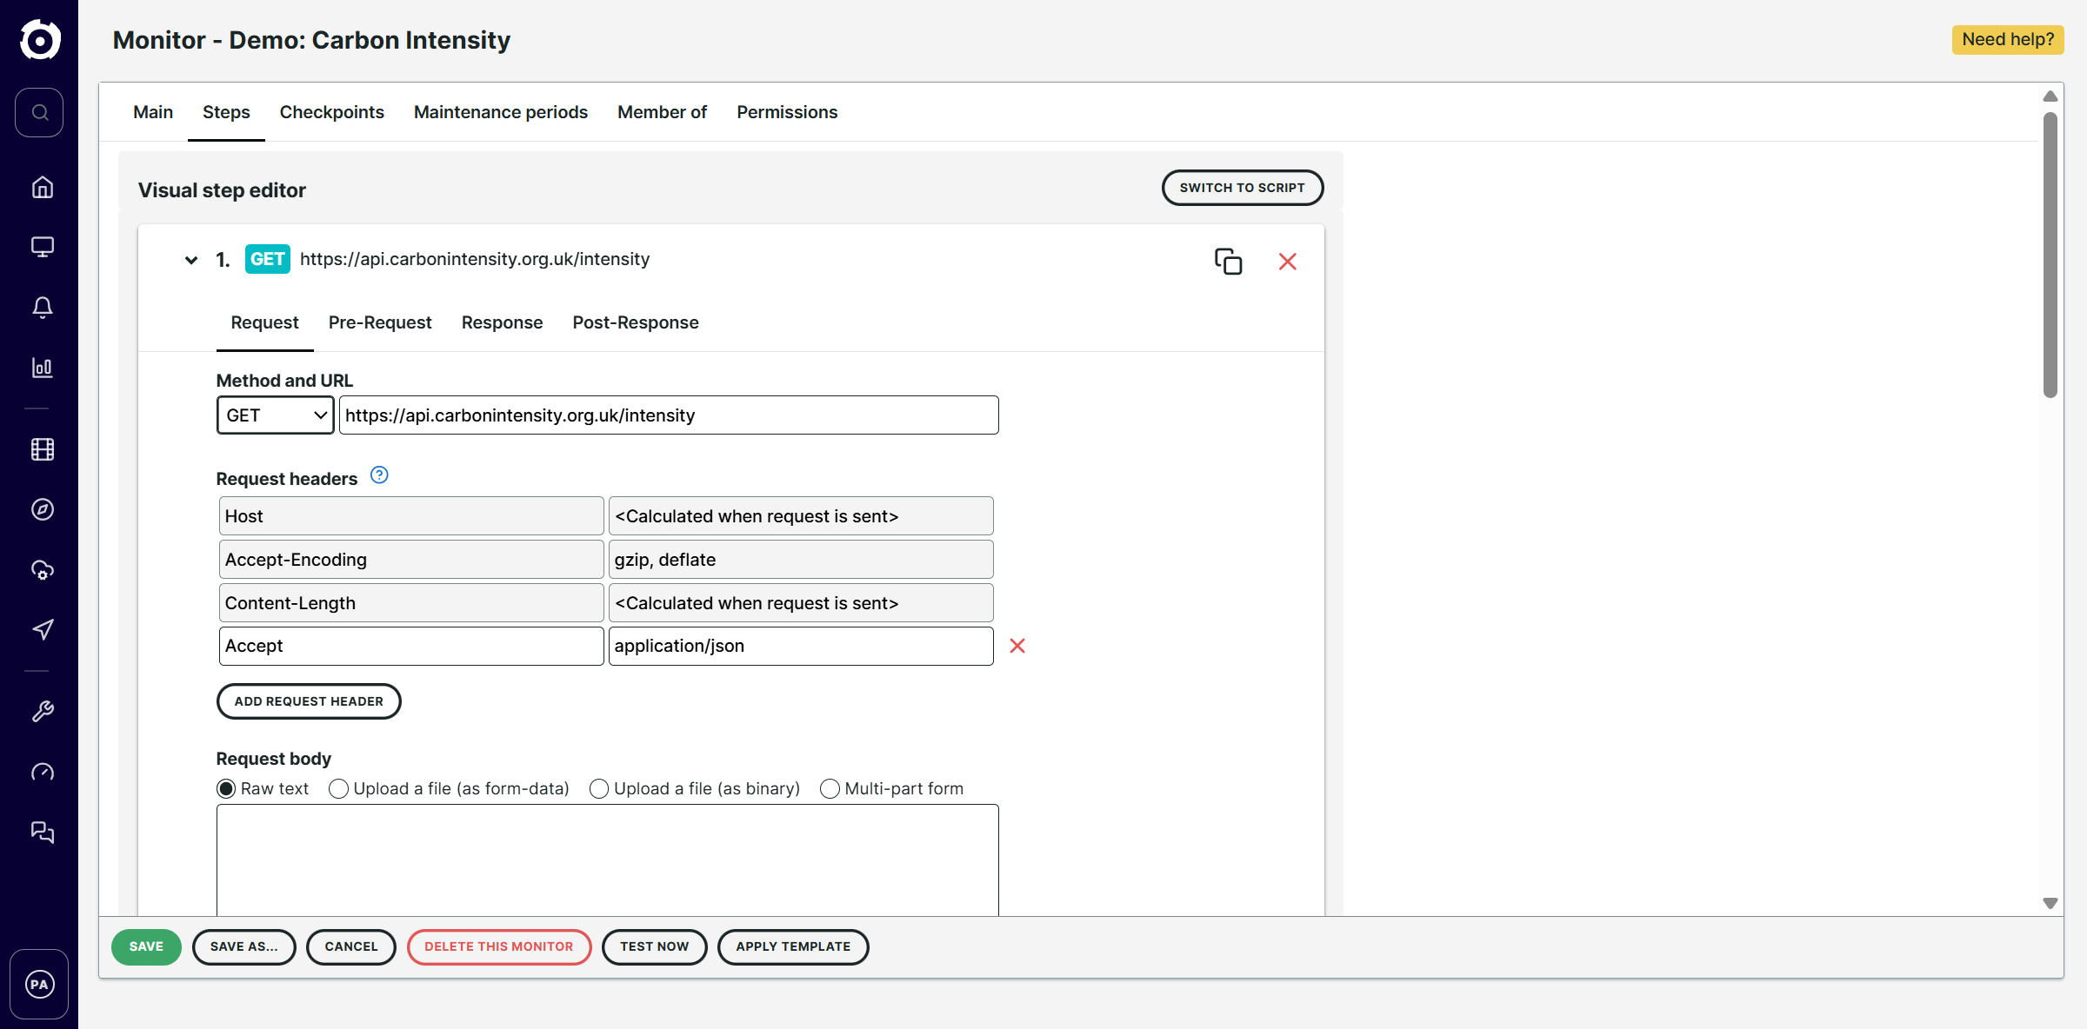Select Multi-part form radio option
Screen dimensions: 2087x1029
830,788
